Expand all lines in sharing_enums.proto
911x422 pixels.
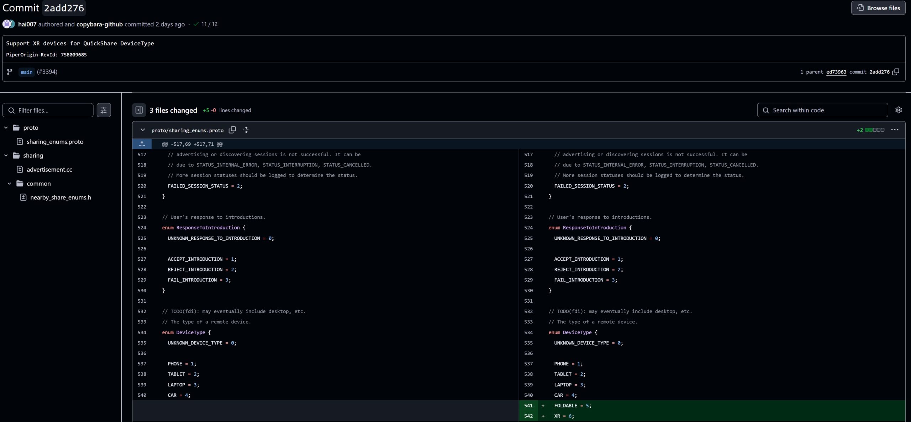pyautogui.click(x=246, y=130)
